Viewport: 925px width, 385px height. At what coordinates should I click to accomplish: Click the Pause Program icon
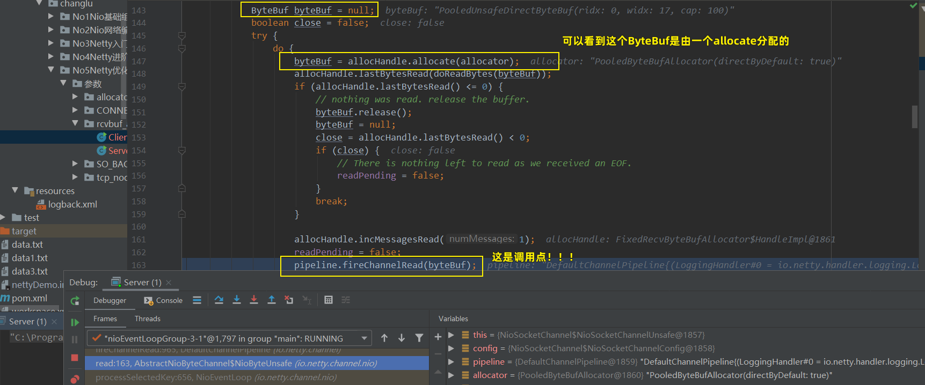(75, 339)
